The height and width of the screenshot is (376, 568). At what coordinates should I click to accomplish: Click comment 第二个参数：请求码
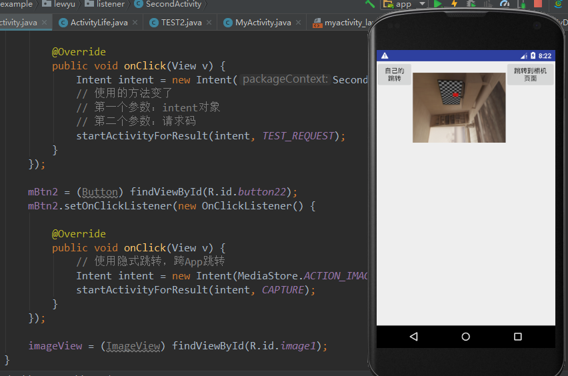point(136,121)
